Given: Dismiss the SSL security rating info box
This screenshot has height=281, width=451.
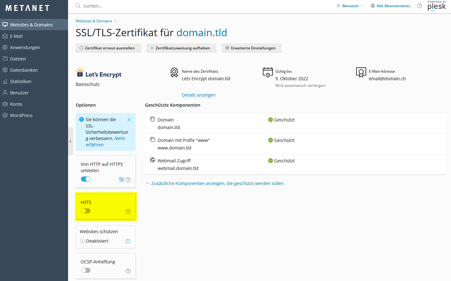Looking at the screenshot, I should 129,120.
